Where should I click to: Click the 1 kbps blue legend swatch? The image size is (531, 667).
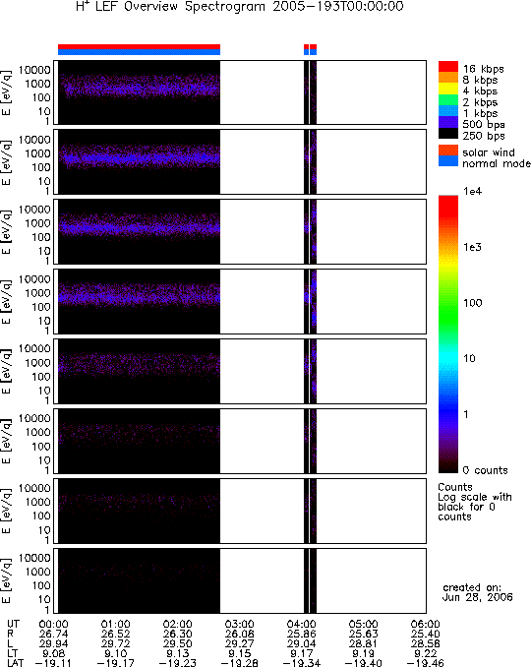448,111
